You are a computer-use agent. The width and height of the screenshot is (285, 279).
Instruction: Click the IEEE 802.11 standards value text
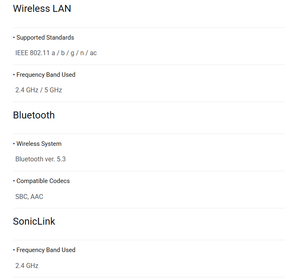coord(56,53)
